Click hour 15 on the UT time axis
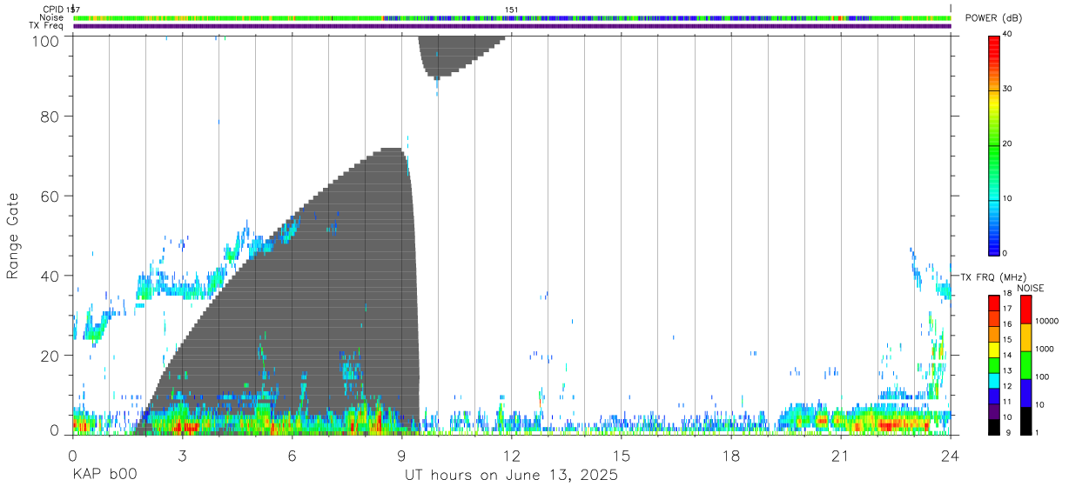1069x493 pixels. pyautogui.click(x=622, y=456)
